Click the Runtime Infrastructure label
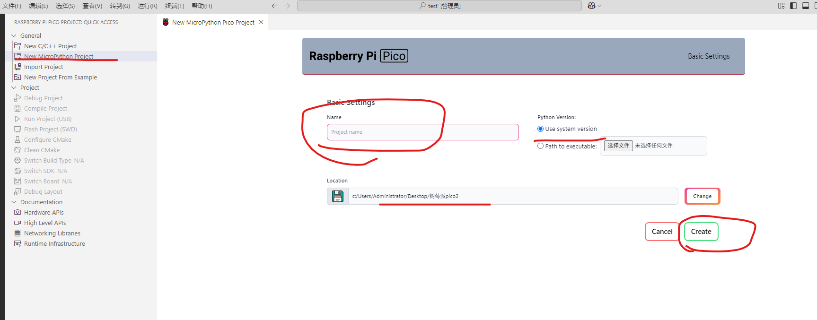 54,243
